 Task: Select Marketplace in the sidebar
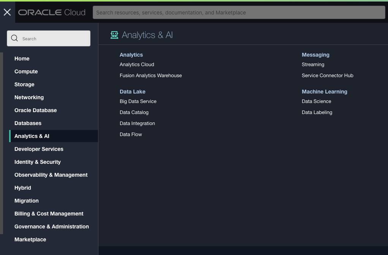[x=30, y=239]
